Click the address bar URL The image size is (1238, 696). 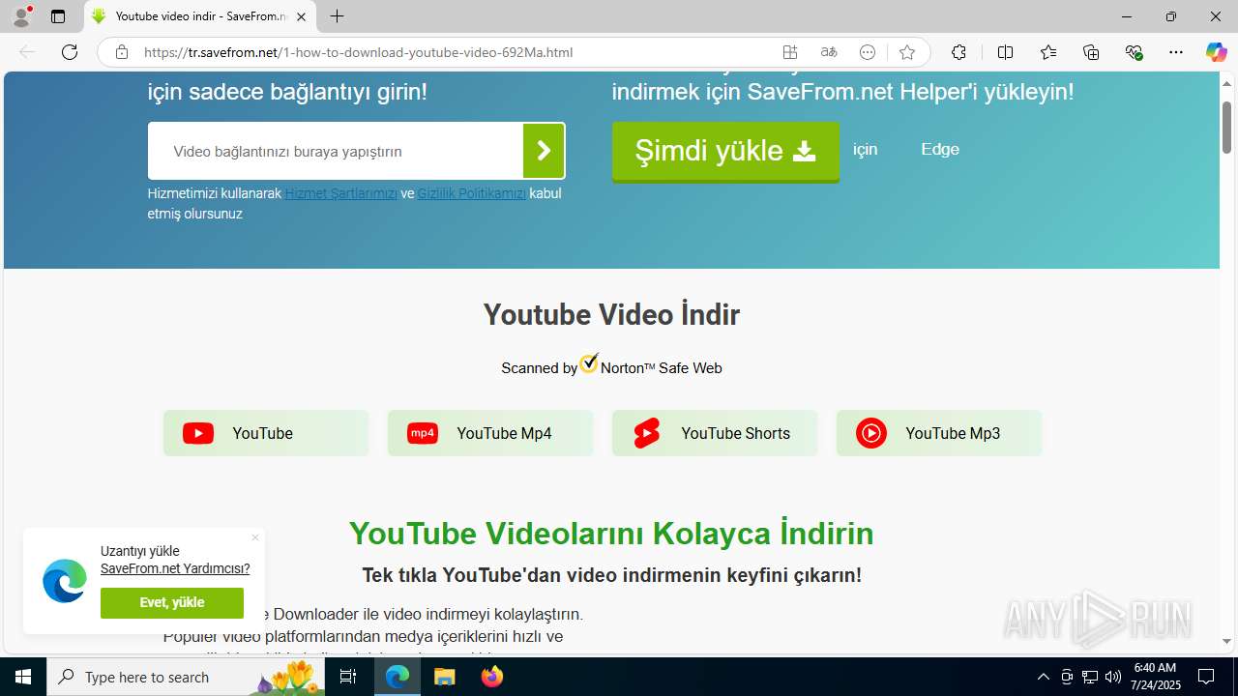[358, 52]
